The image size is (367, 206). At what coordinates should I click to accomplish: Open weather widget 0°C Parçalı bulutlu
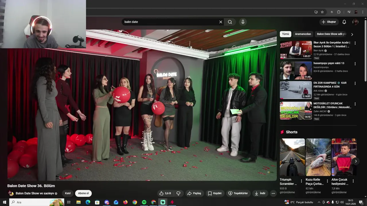coord(299,202)
